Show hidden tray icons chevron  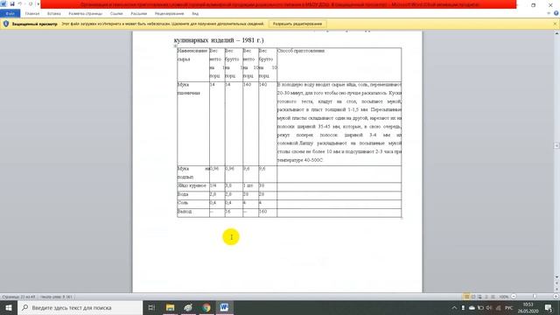(x=454, y=307)
